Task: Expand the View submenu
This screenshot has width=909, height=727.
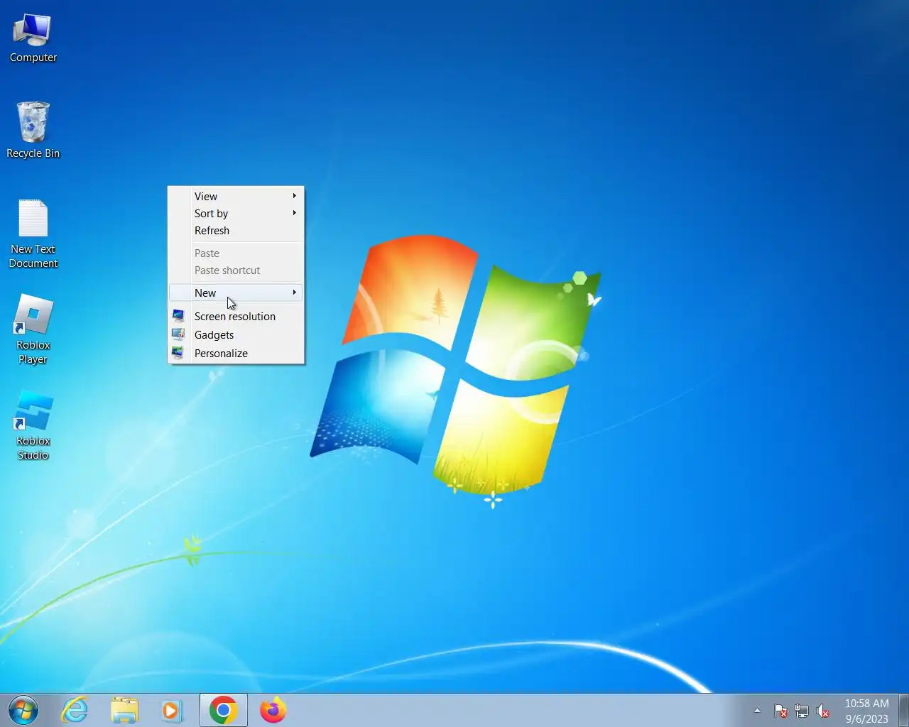Action: [x=236, y=196]
